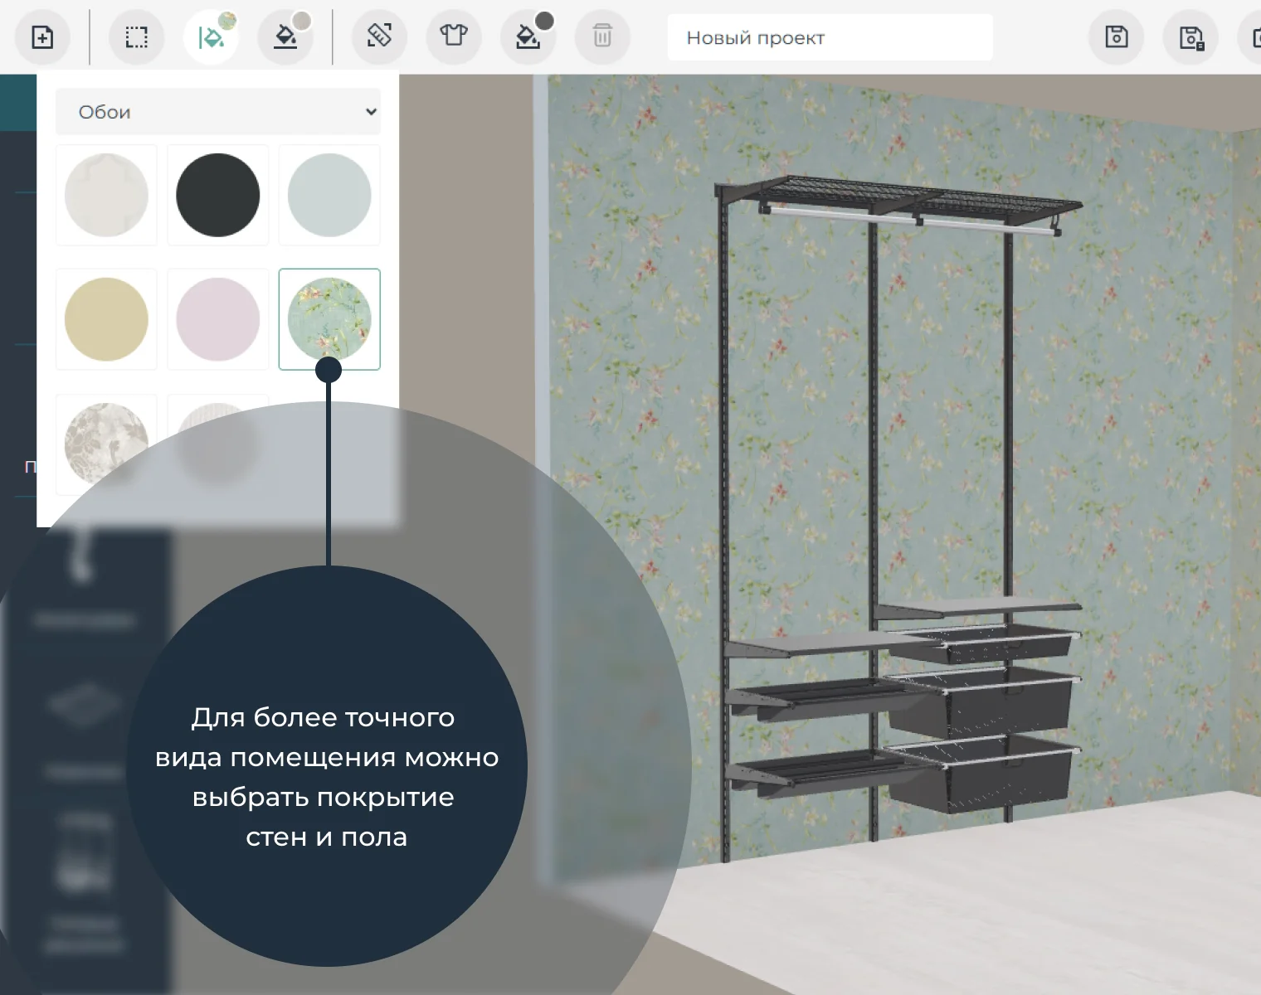Pick the beige yellow wallpaper swatch
This screenshot has width=1261, height=995.
coord(106,319)
